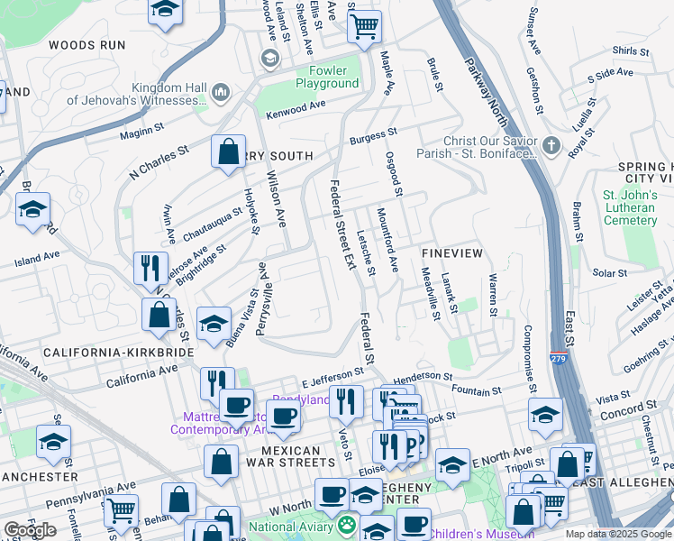Open the restaurant marker above Eloise St

click(390, 448)
